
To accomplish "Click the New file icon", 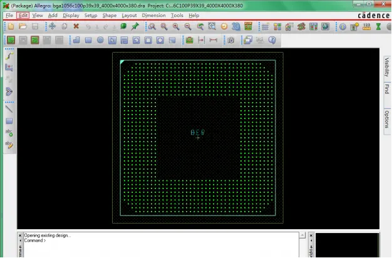I will point(11,26).
